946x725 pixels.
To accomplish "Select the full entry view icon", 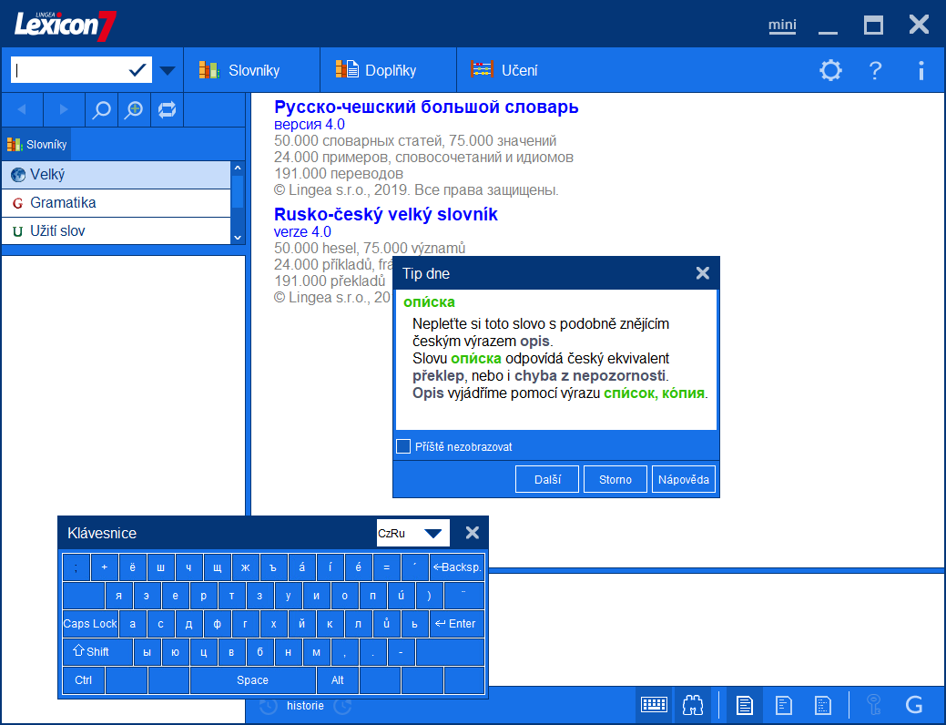I will [744, 705].
